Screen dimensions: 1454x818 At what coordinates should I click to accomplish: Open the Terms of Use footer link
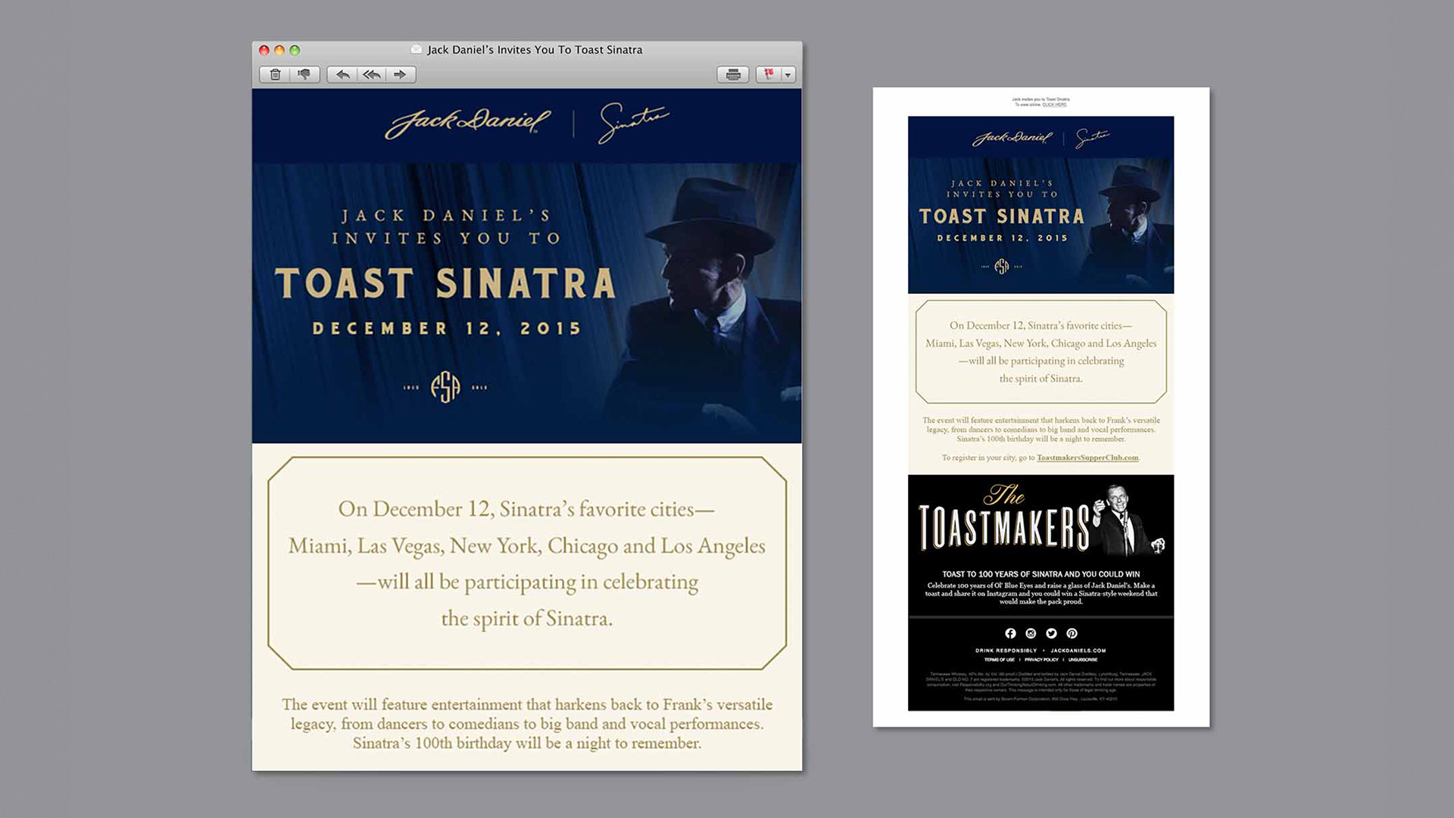[1000, 660]
